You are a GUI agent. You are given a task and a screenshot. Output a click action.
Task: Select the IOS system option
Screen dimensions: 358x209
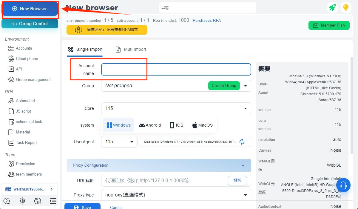[176, 125]
